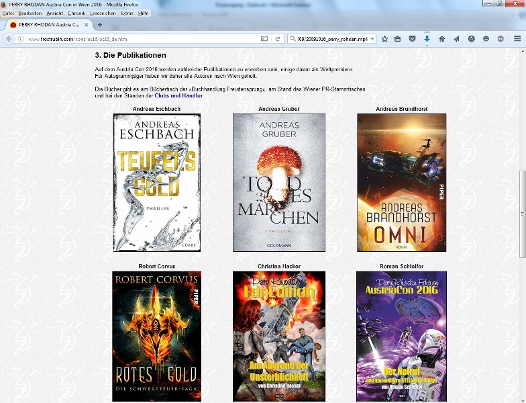Open a new tab with plus button
The width and height of the screenshot is (526, 403).
(x=99, y=24)
